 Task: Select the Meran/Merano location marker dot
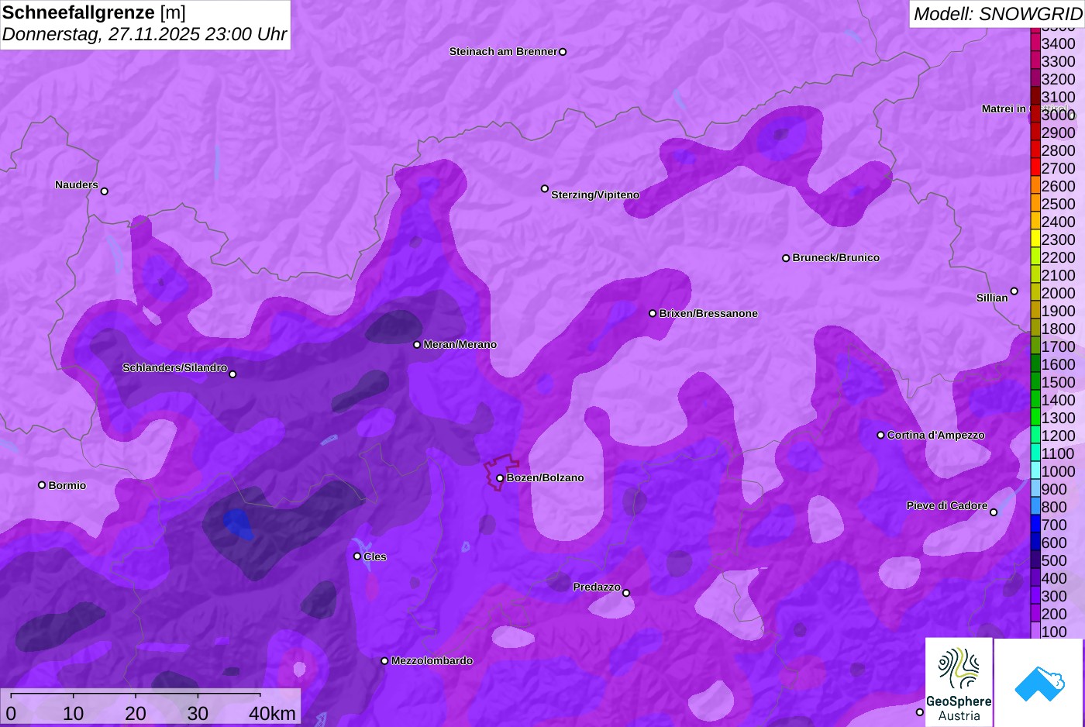click(x=417, y=345)
